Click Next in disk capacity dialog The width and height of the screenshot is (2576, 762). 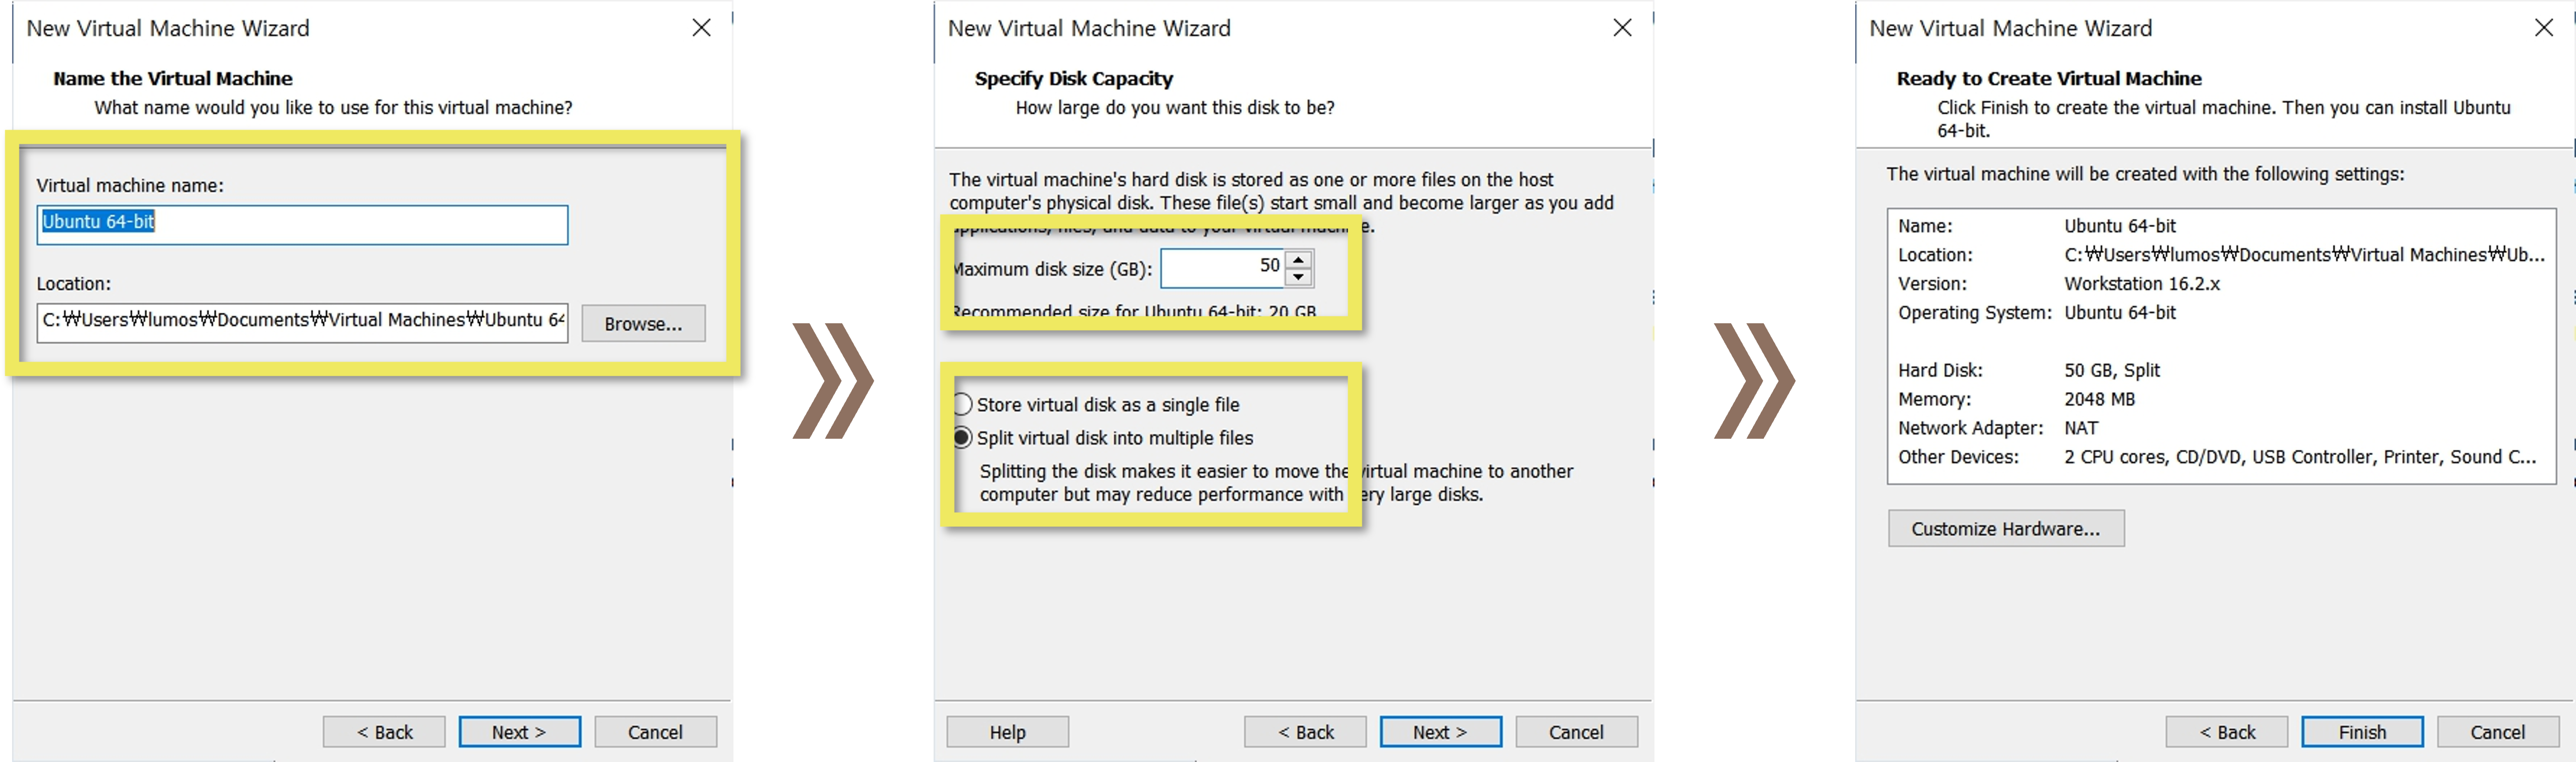pos(1440,732)
